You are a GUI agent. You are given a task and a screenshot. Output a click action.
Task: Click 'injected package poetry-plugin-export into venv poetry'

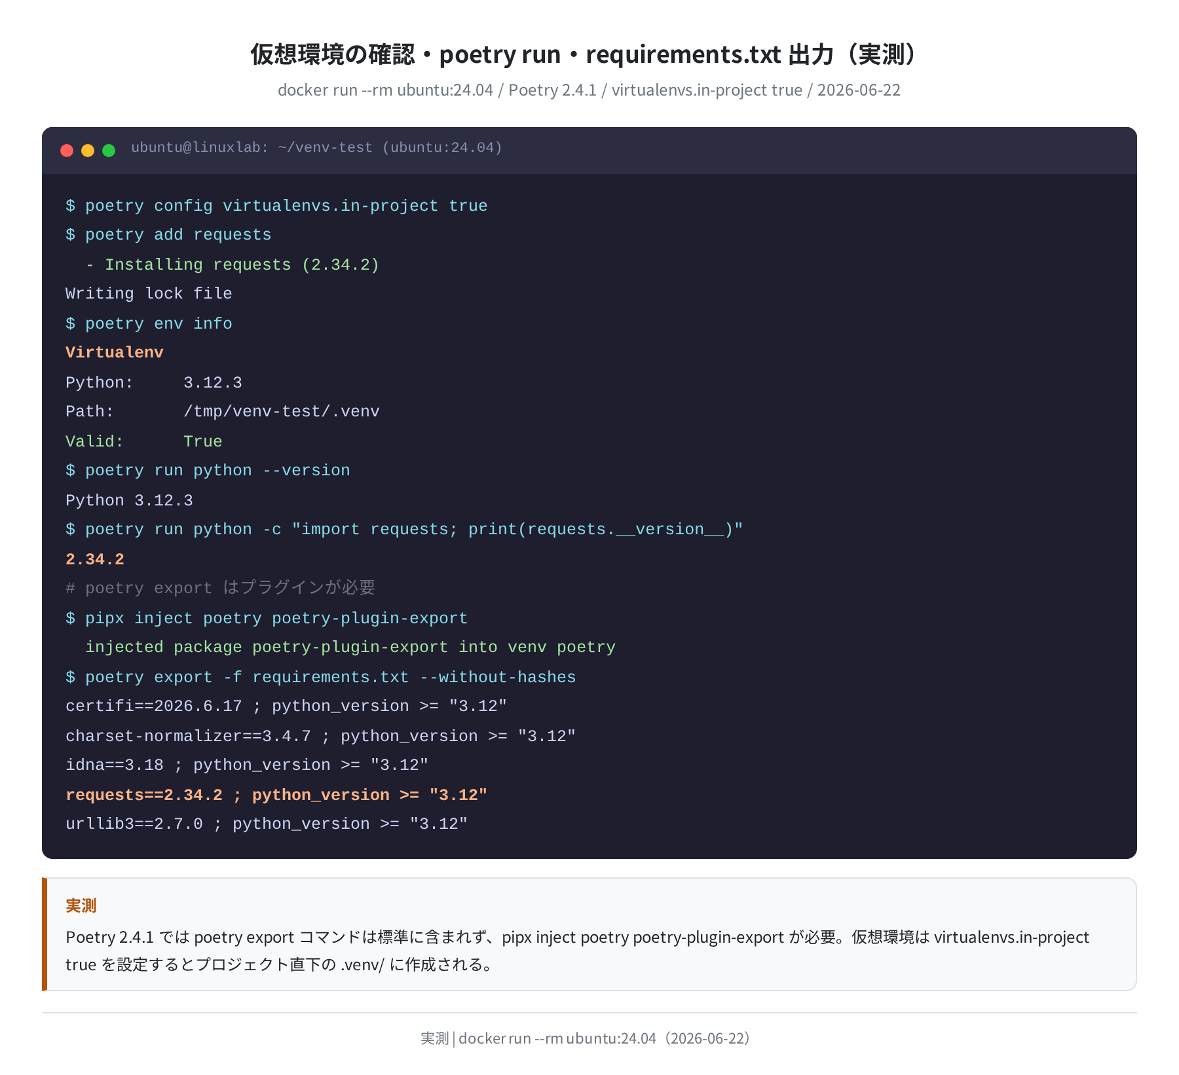pyautogui.click(x=350, y=647)
